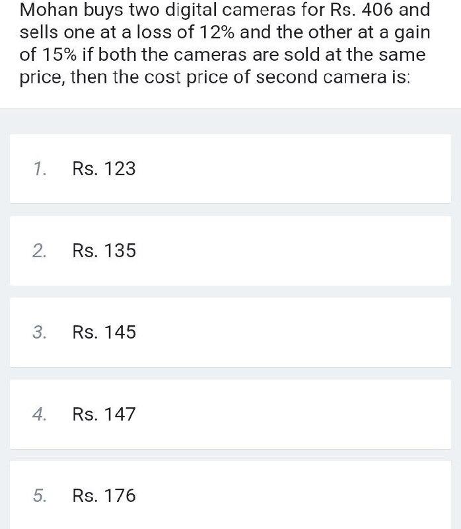Viewport: 461px width, 529px height.
Task: Select answer option Rs. 176
Action: coord(230,495)
